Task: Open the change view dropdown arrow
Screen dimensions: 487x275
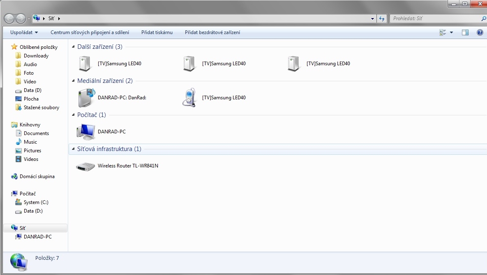Action: tap(451, 32)
